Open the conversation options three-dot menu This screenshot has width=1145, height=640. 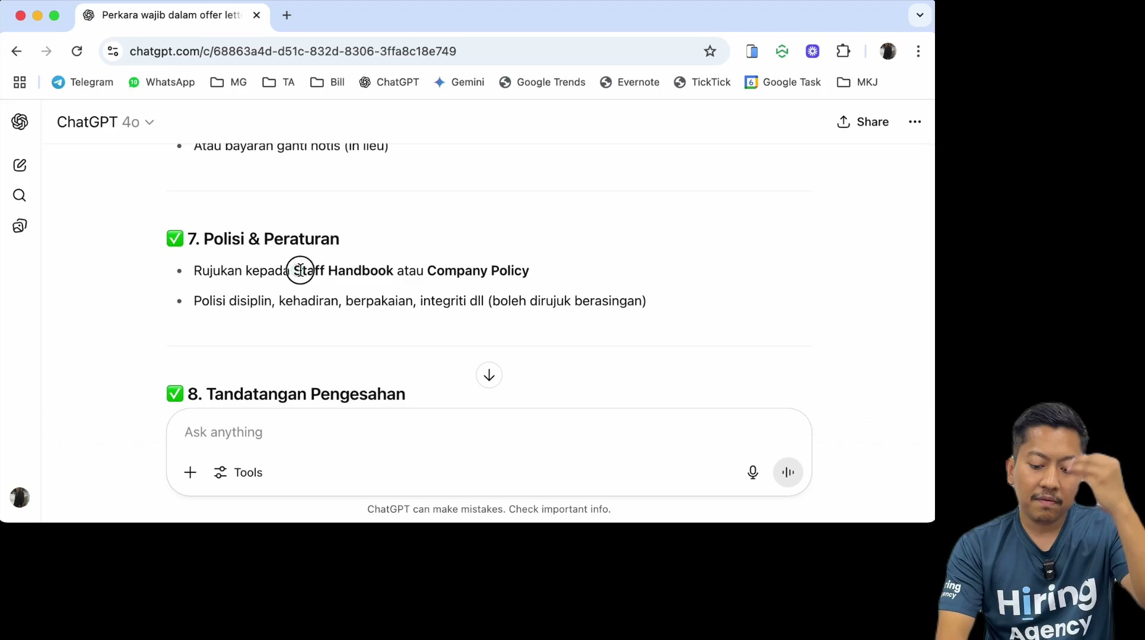tap(915, 122)
